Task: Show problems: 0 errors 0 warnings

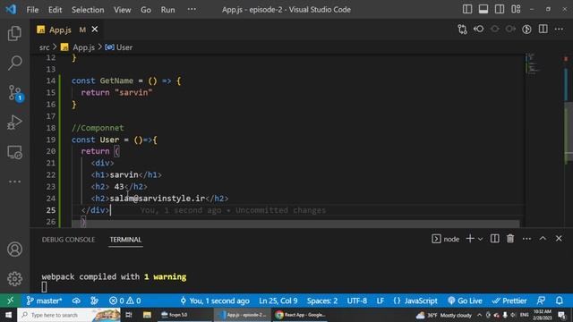Action: (124, 301)
